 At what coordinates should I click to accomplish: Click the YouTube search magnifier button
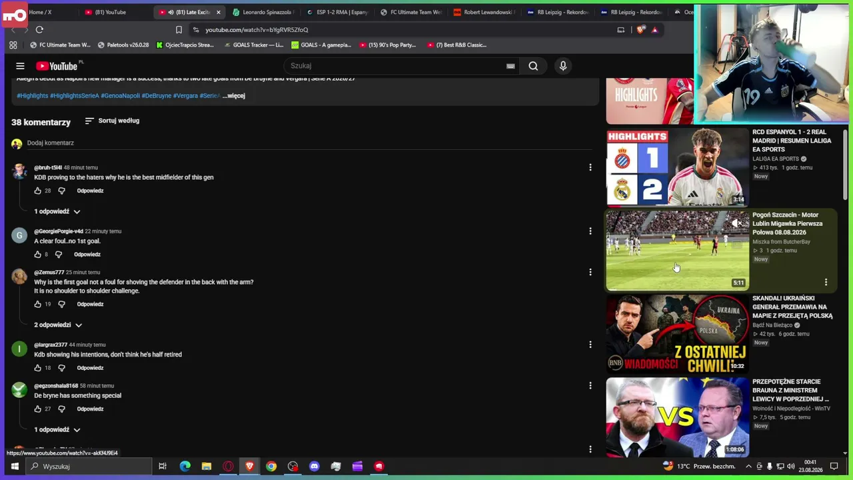533,66
